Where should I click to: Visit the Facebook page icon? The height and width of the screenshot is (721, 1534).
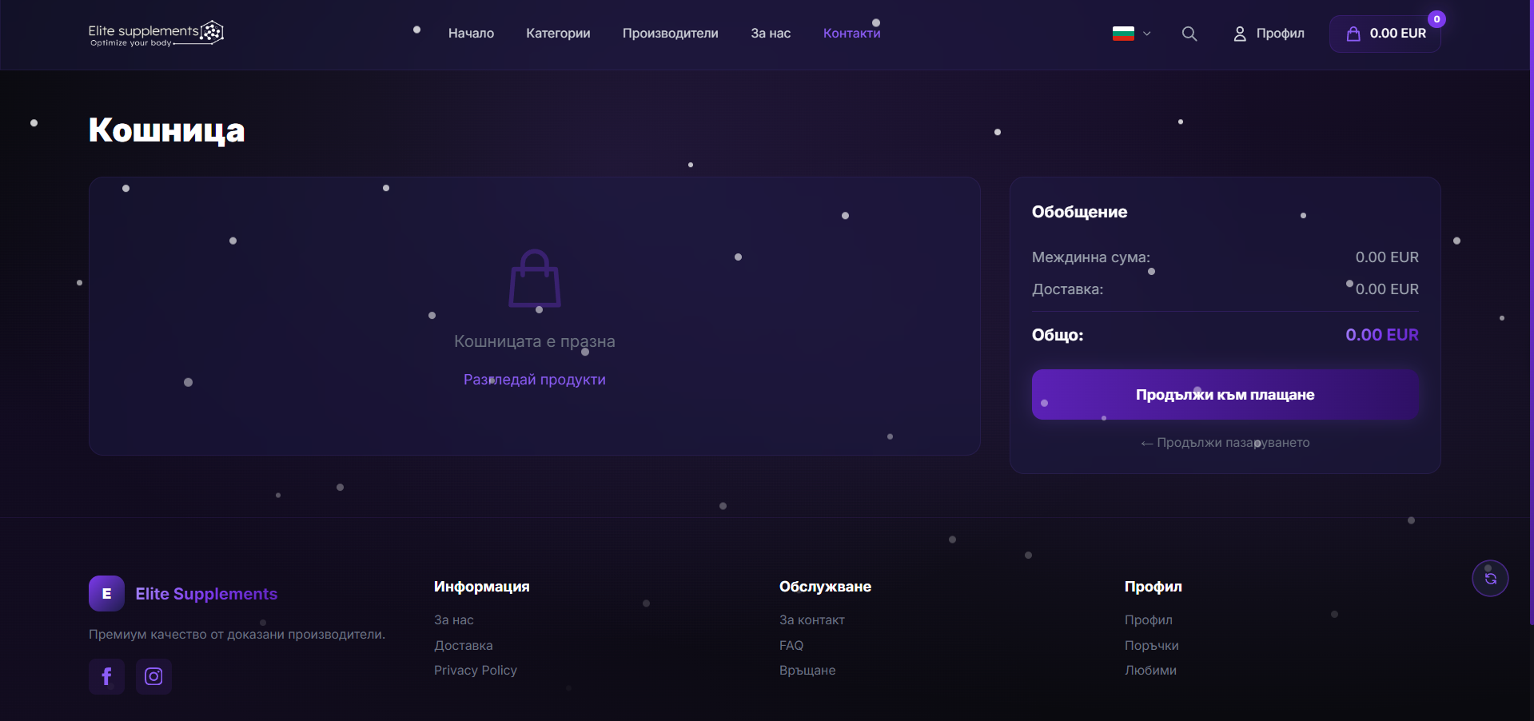point(106,676)
